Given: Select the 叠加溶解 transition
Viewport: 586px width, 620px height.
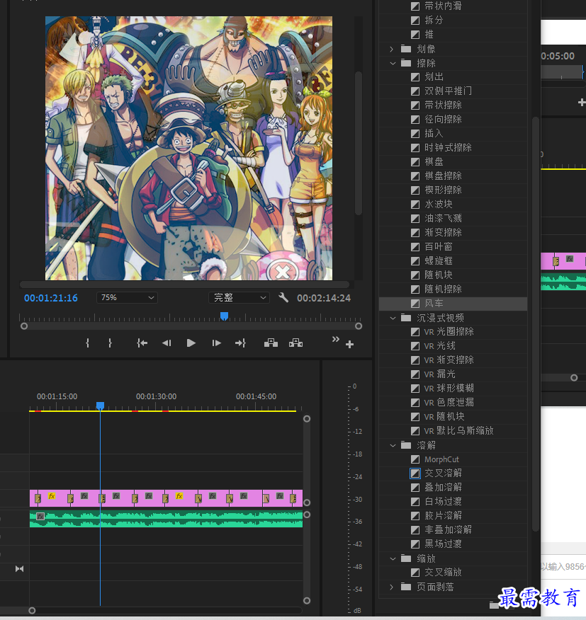Looking at the screenshot, I should 443,487.
